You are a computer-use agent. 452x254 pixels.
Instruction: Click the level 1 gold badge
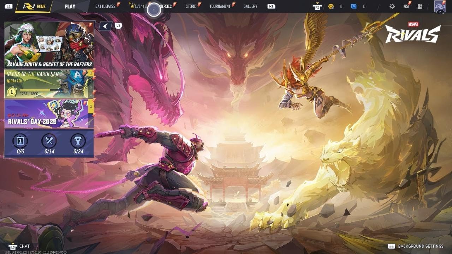pyautogui.click(x=12, y=92)
